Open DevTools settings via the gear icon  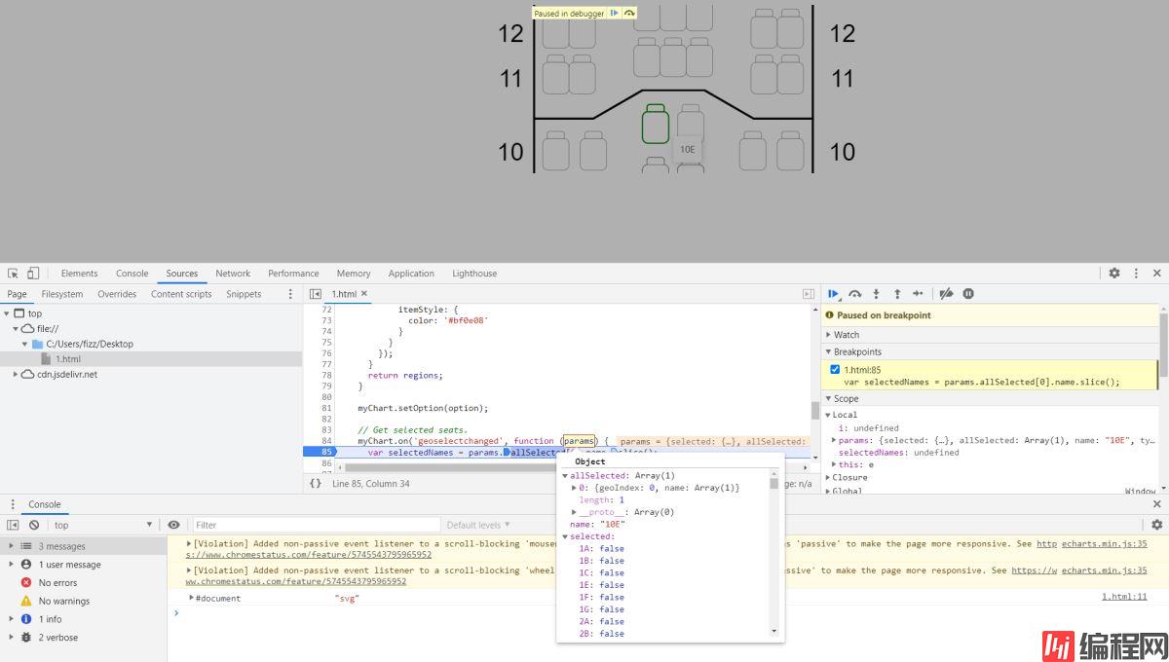tap(1114, 274)
